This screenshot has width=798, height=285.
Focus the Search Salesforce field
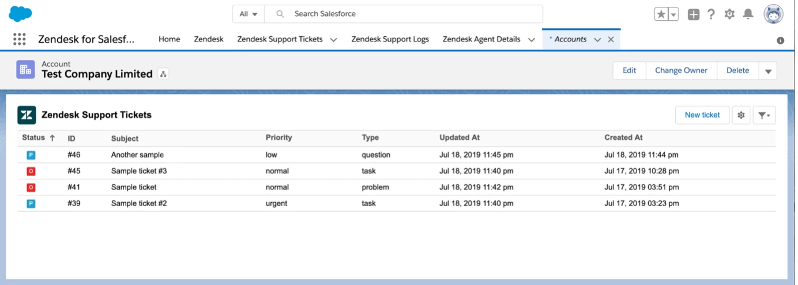click(x=404, y=14)
